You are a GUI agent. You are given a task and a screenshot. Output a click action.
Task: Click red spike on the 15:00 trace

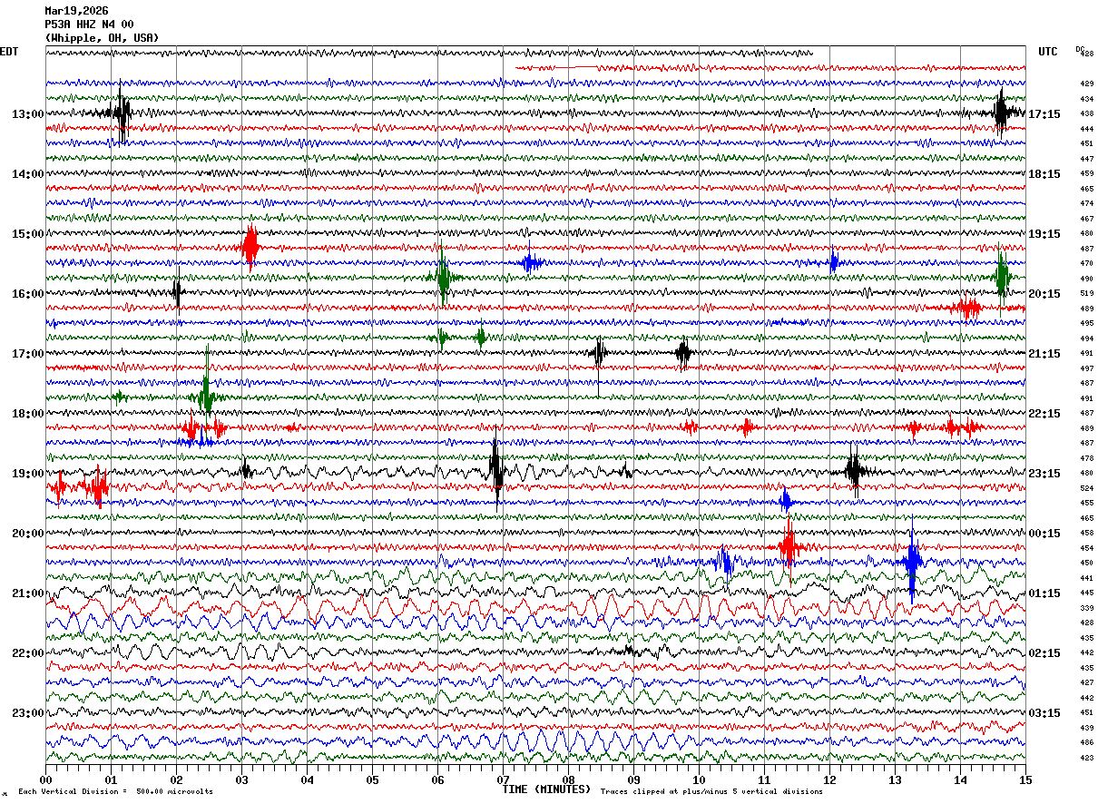click(250, 245)
